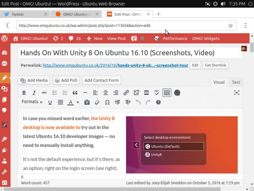Screen dimensions: 254x191
Task: Increase the paragraph indent
Action: [x=128, y=102]
